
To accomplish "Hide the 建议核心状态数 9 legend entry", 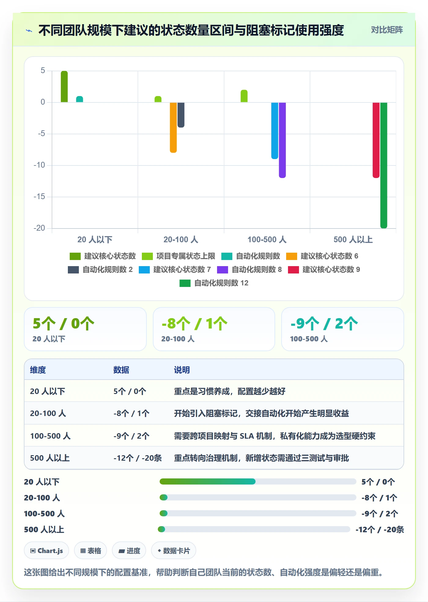I will click(324, 269).
